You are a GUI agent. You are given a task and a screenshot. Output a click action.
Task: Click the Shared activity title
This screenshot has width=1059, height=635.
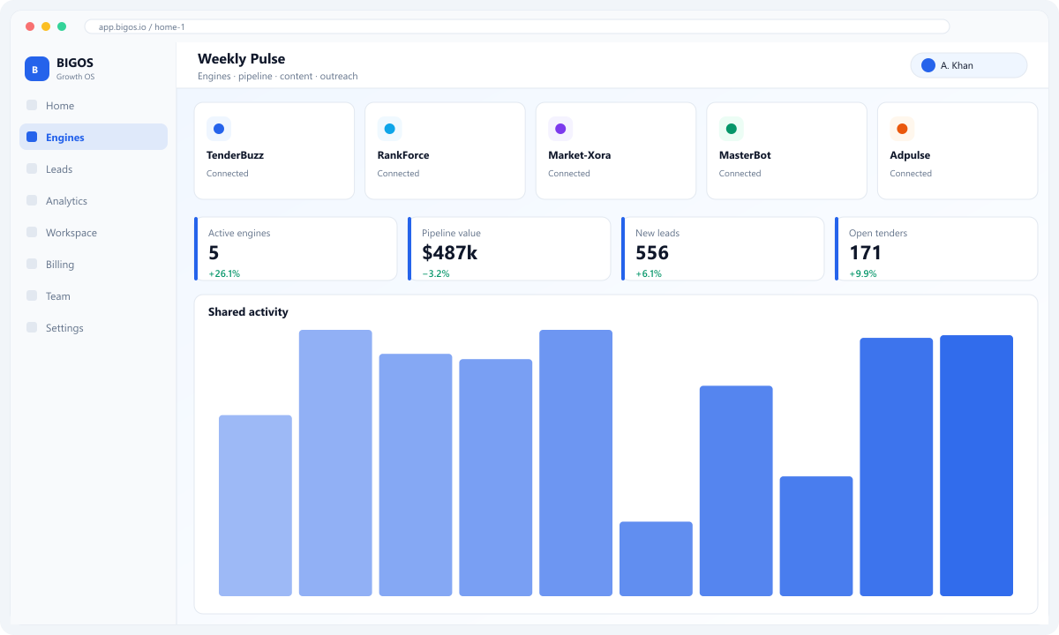tap(248, 311)
